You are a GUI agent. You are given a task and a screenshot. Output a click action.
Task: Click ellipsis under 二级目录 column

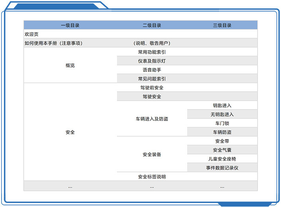152,187
